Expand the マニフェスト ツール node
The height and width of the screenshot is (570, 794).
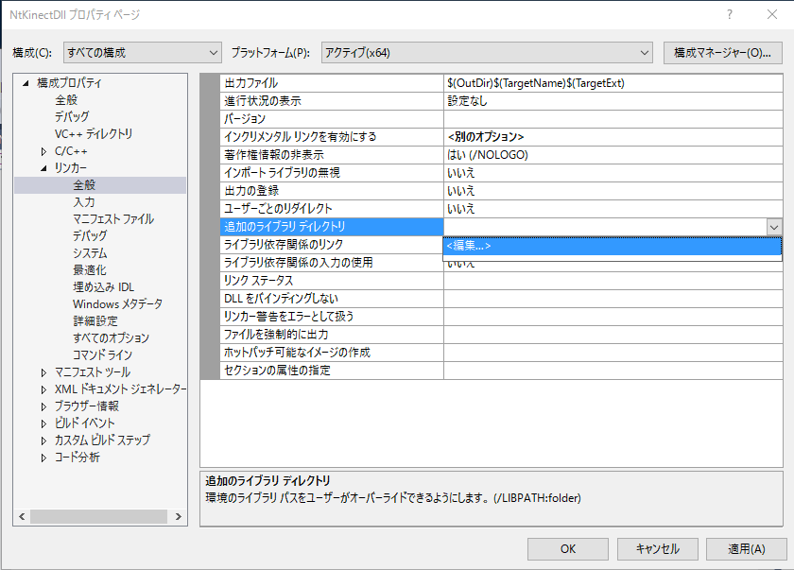tap(43, 372)
